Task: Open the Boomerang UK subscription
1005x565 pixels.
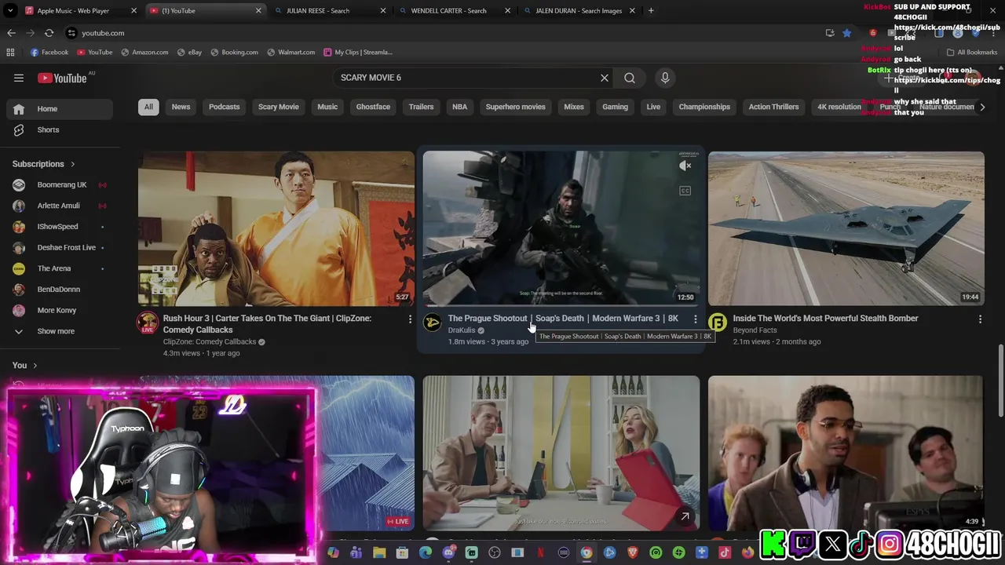Action: click(61, 185)
